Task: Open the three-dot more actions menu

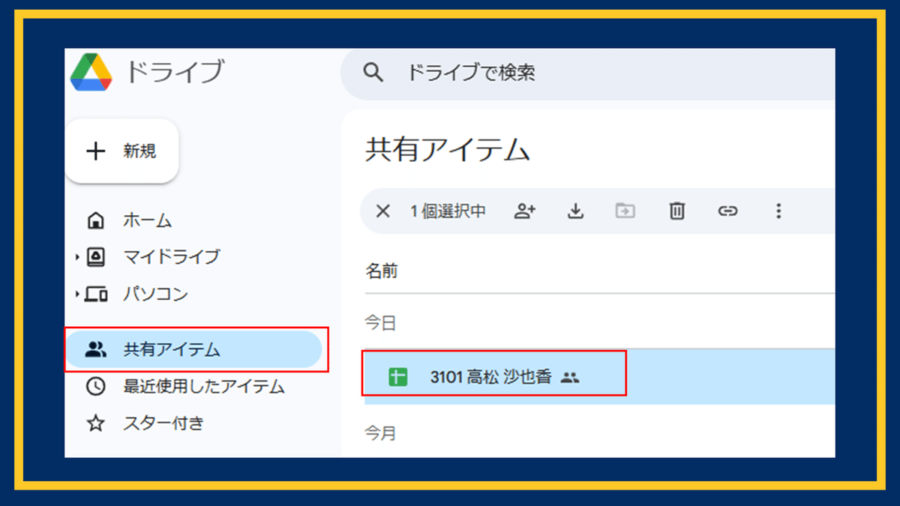Action: [x=778, y=211]
